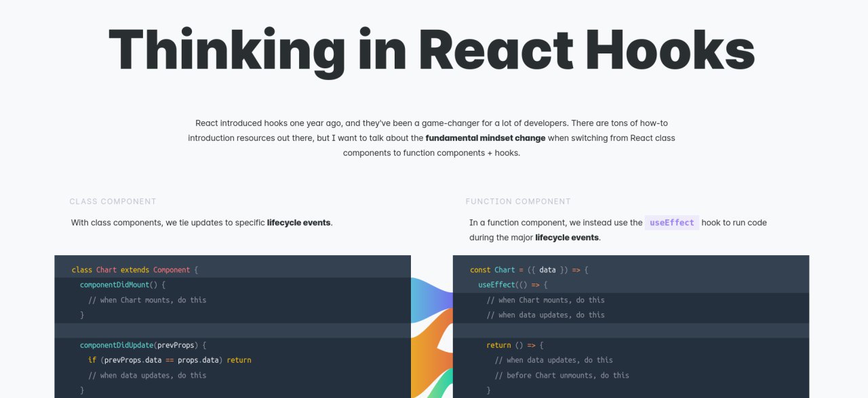The height and width of the screenshot is (398, 868).
Task: Click the 'fundamental mindset change' bold phrase
Action: 486,138
